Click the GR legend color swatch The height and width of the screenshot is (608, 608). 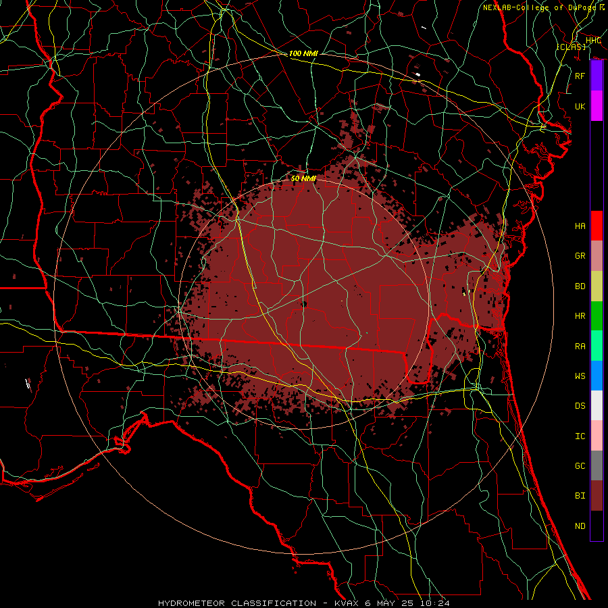pyautogui.click(x=597, y=256)
